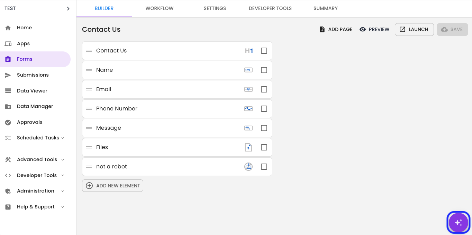Click the Data Viewer table icon
The width and height of the screenshot is (472, 235).
click(x=8, y=91)
